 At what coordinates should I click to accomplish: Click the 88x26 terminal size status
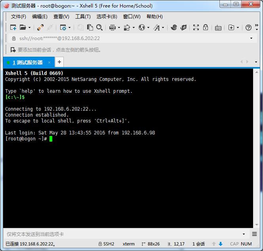151,244
